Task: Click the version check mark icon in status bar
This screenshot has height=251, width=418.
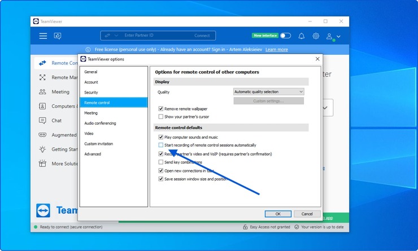Action: [297, 227]
